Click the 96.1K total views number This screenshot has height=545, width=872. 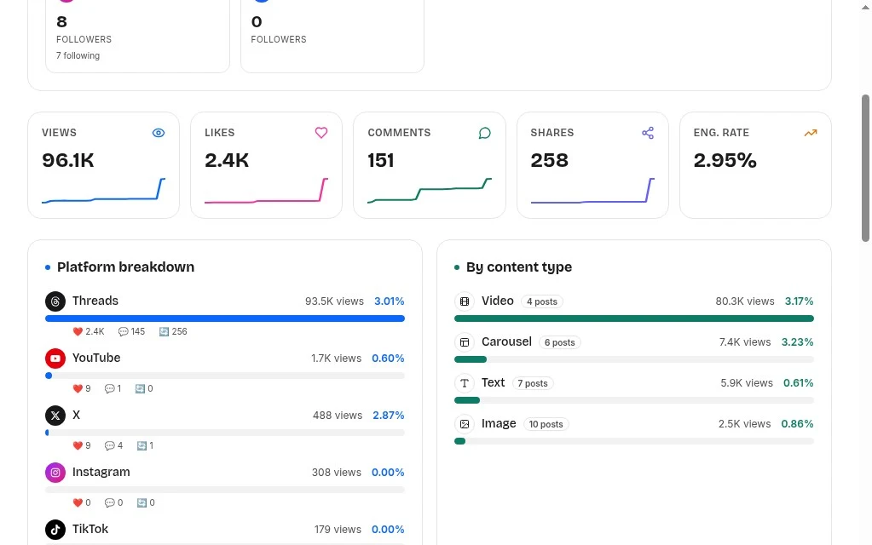(x=68, y=161)
